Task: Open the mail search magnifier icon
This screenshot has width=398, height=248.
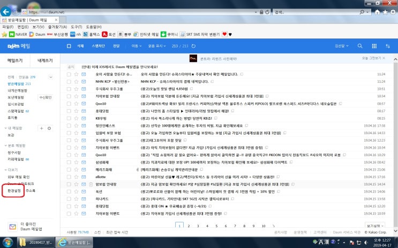Action: [x=360, y=46]
